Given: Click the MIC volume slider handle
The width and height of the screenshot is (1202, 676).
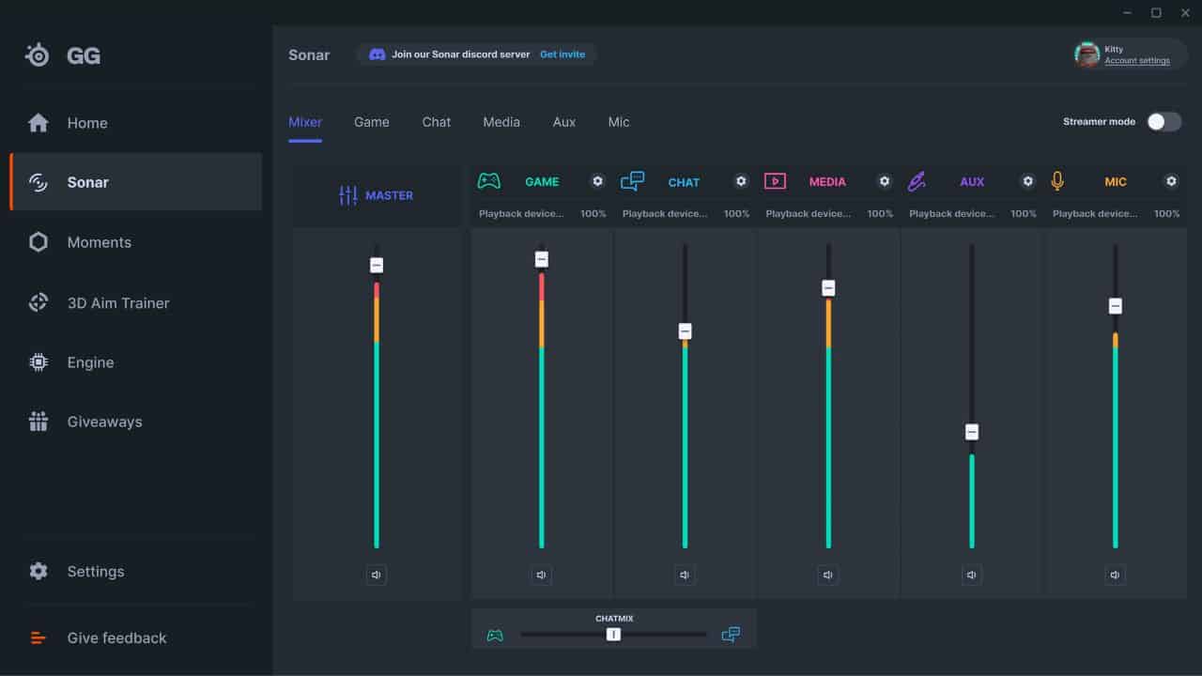Looking at the screenshot, I should click(1116, 306).
